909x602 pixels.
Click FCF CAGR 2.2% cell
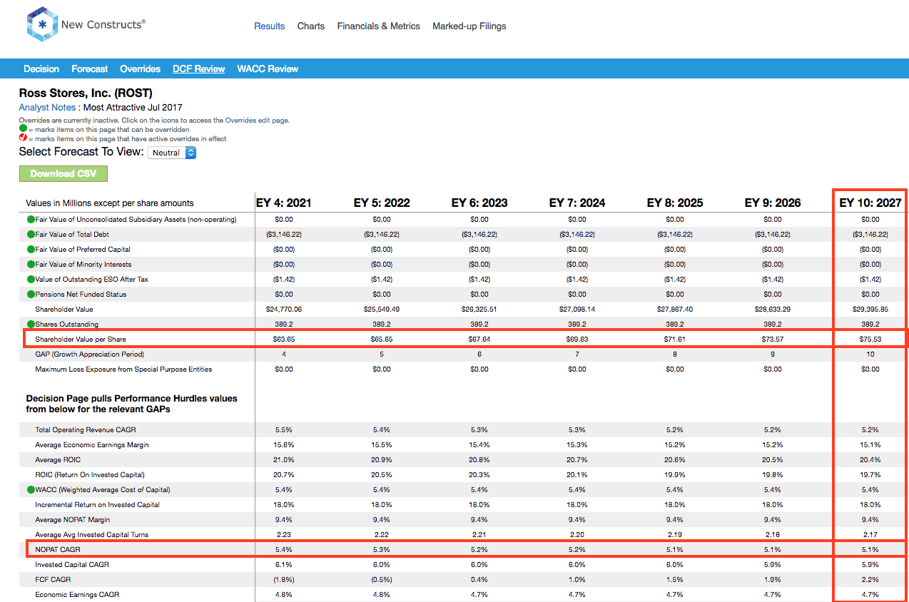pos(870,579)
